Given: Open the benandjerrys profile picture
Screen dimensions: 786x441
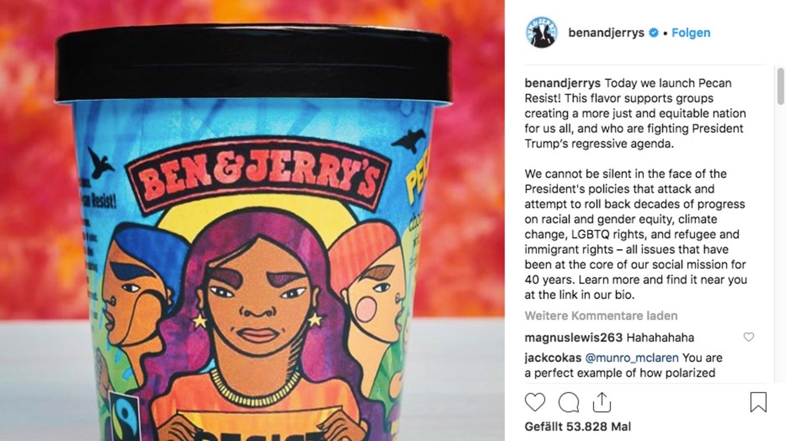Looking at the screenshot, I should [x=541, y=32].
